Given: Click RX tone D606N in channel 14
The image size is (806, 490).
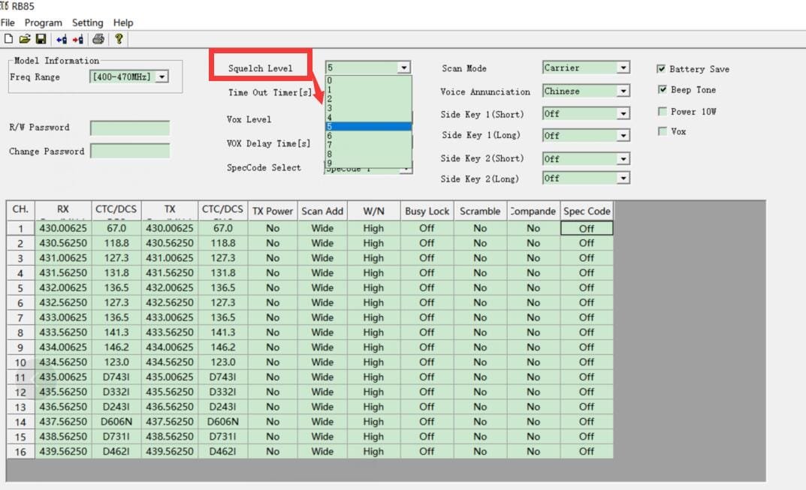Looking at the screenshot, I should click(116, 422).
